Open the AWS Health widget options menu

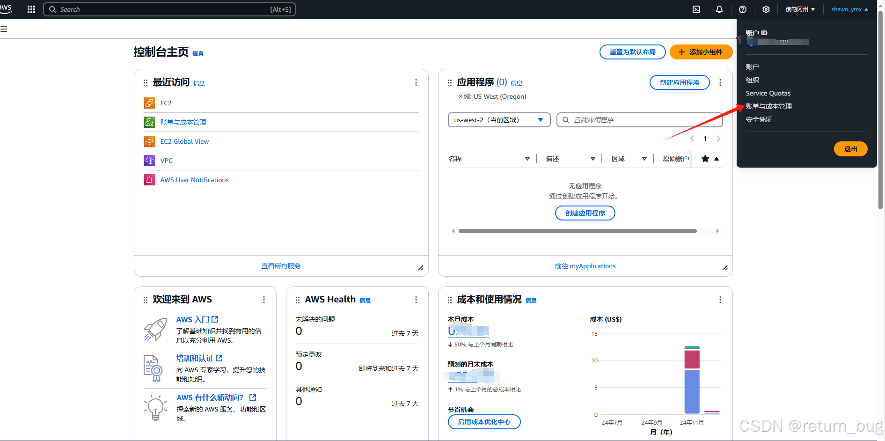pos(416,300)
